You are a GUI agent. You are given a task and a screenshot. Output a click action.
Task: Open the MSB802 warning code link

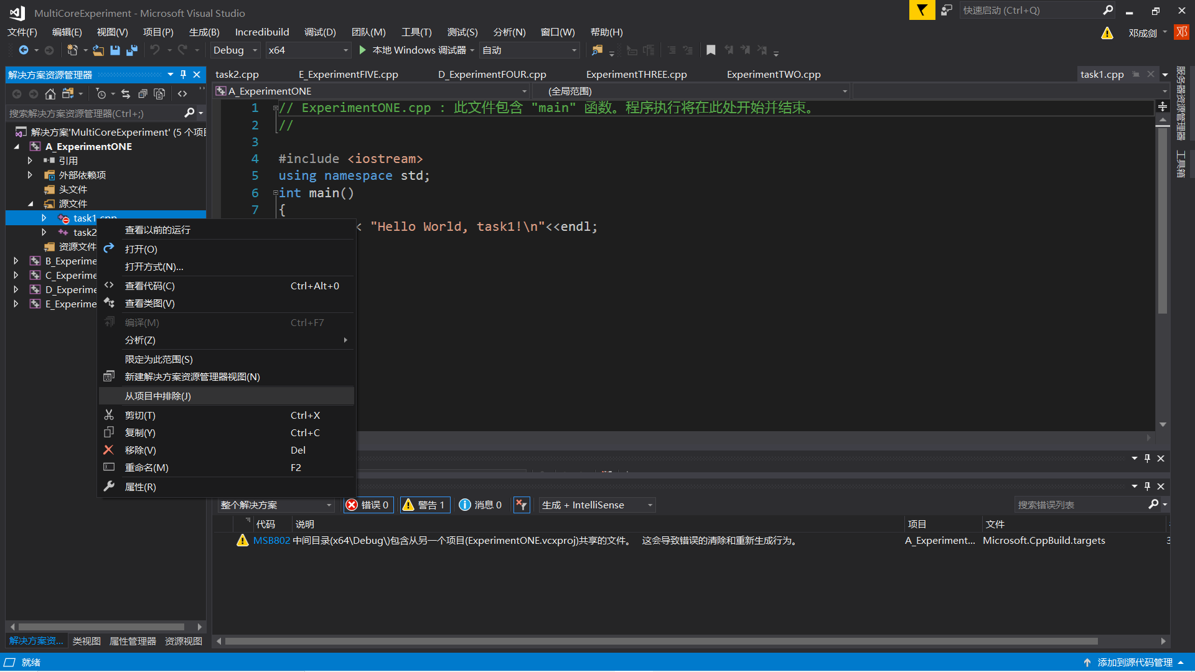[x=271, y=541]
